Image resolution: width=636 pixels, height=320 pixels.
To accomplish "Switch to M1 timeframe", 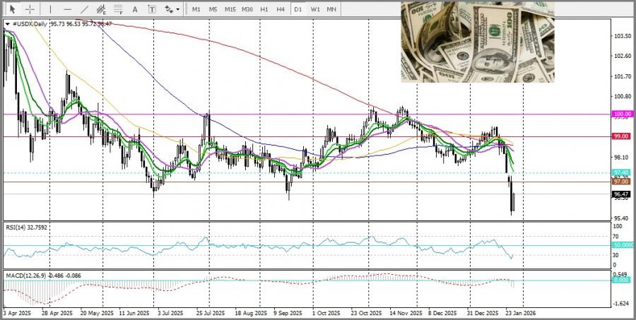I will coord(196,10).
